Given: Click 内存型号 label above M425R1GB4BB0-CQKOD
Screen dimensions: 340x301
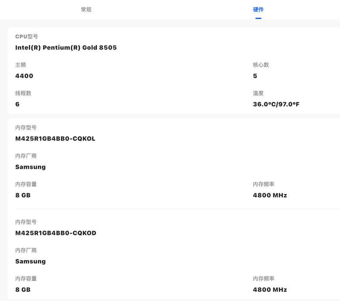Looking at the screenshot, I should click(x=26, y=222).
